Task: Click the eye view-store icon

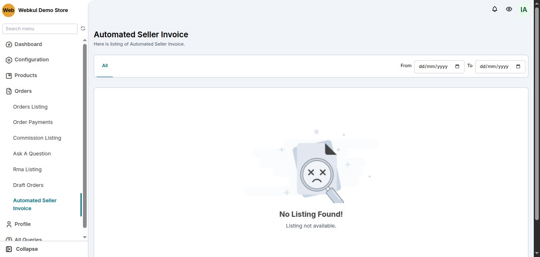Action: click(509, 9)
